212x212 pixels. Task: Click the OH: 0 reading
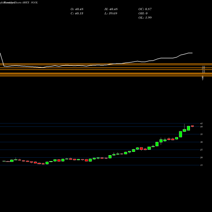(x=143, y=14)
